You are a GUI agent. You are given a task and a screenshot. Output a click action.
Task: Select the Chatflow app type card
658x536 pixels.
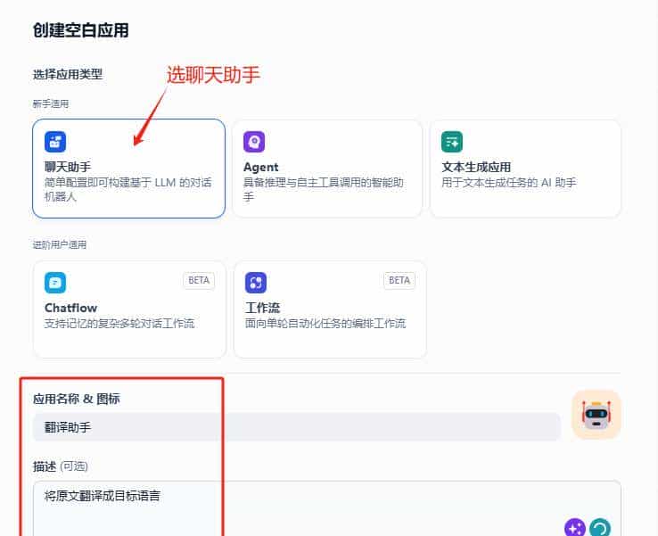(129, 309)
